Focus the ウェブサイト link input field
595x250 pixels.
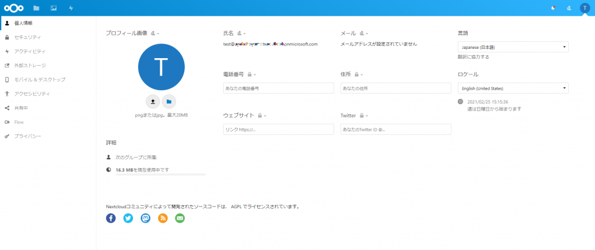pyautogui.click(x=278, y=129)
